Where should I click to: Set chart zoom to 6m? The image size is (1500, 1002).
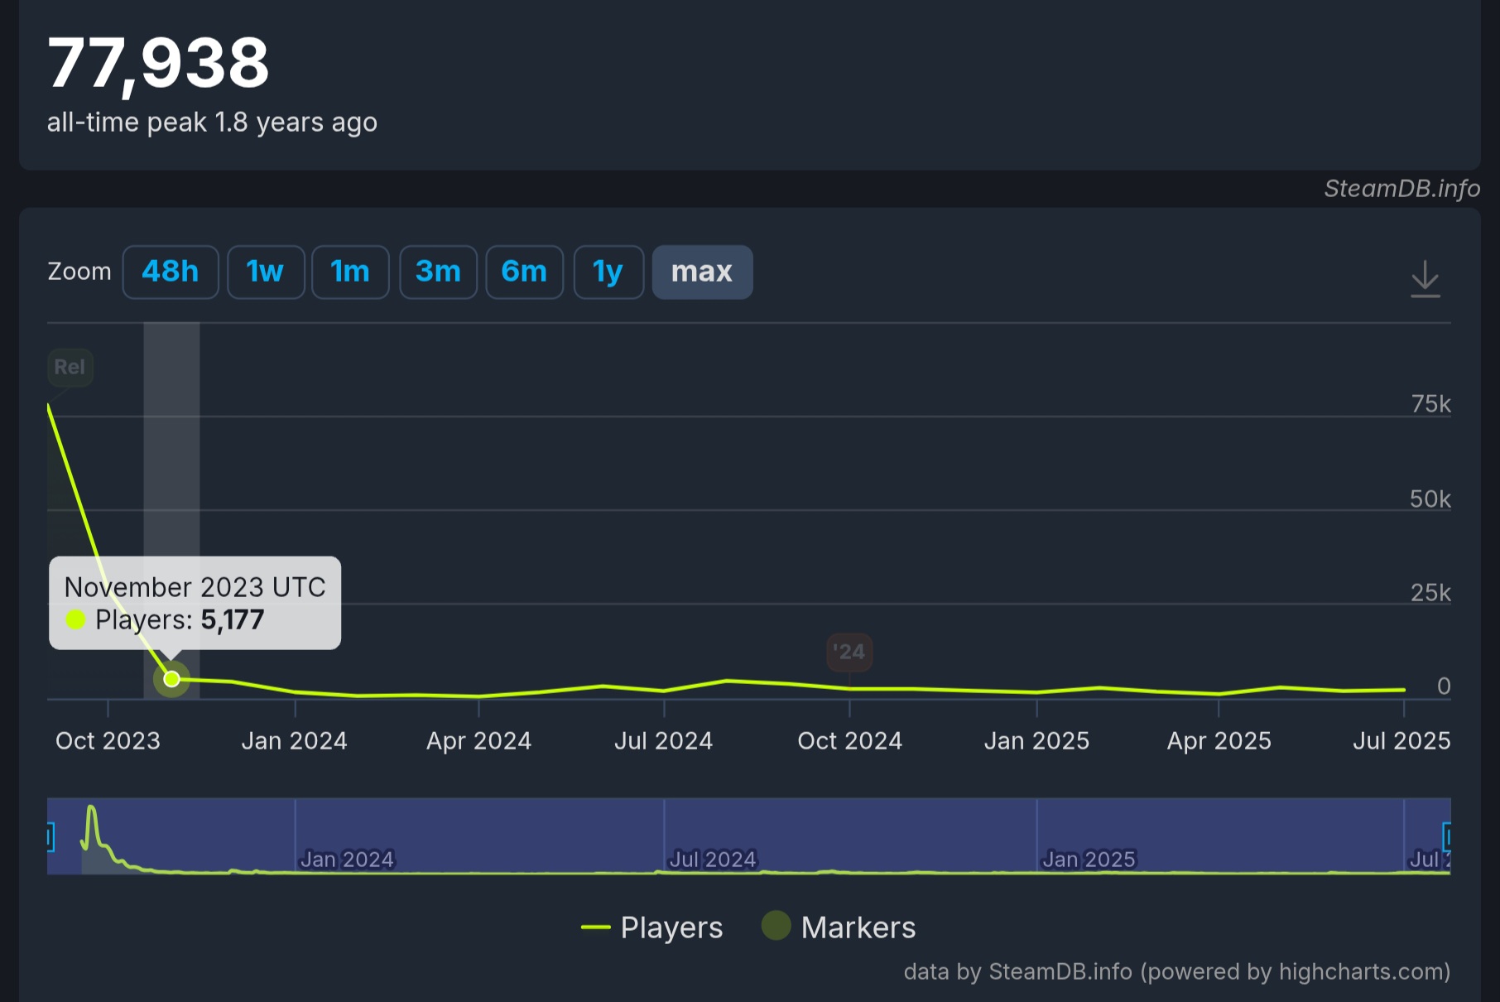click(525, 272)
